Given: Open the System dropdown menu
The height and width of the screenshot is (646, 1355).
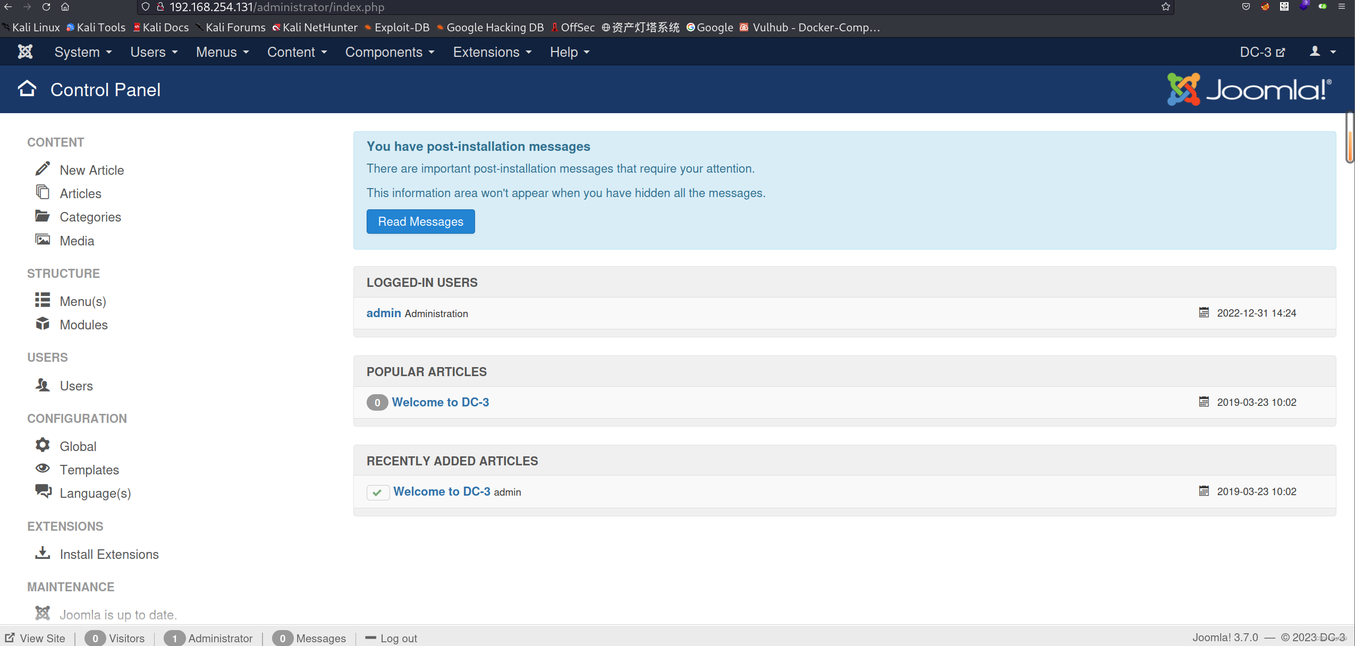Looking at the screenshot, I should tap(83, 52).
